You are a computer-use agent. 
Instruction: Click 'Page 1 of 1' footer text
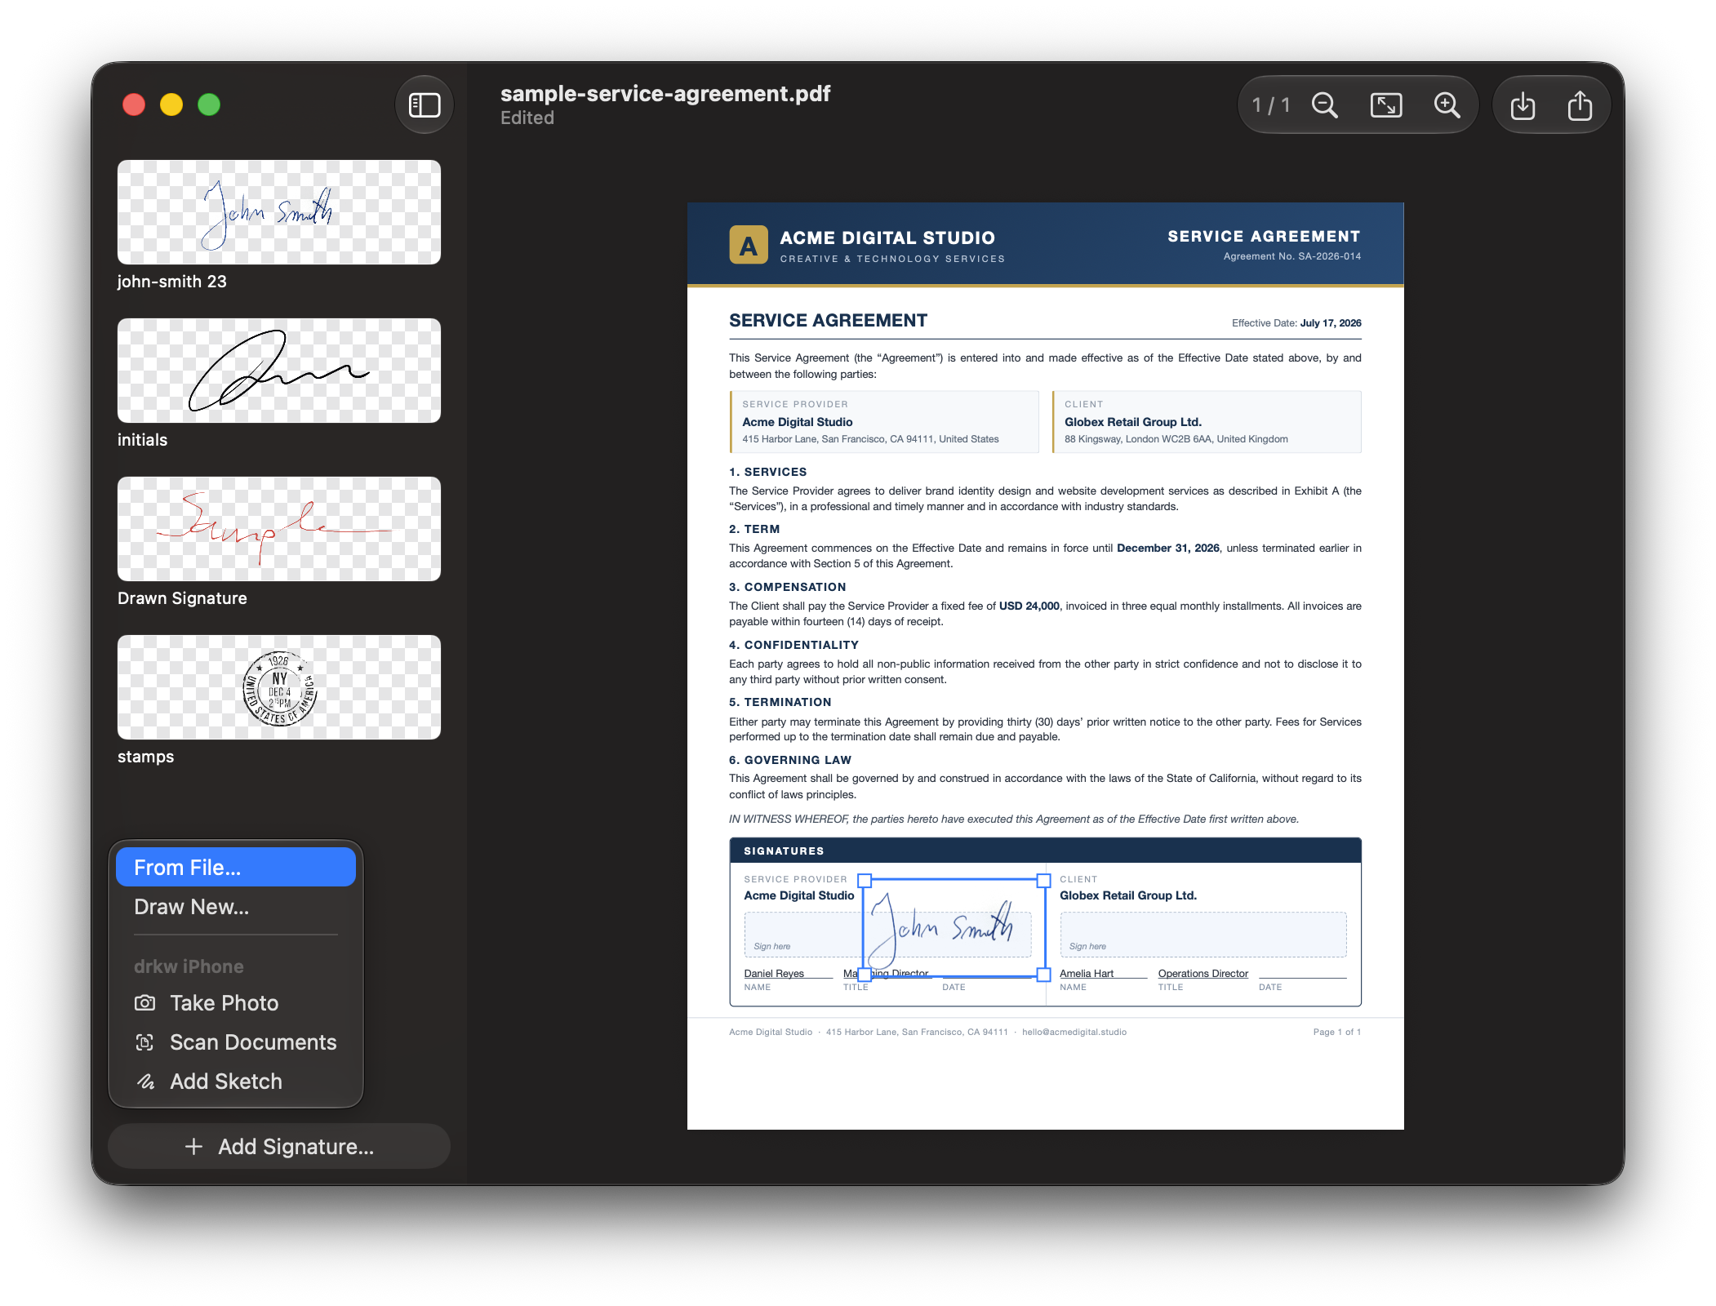point(1337,1032)
